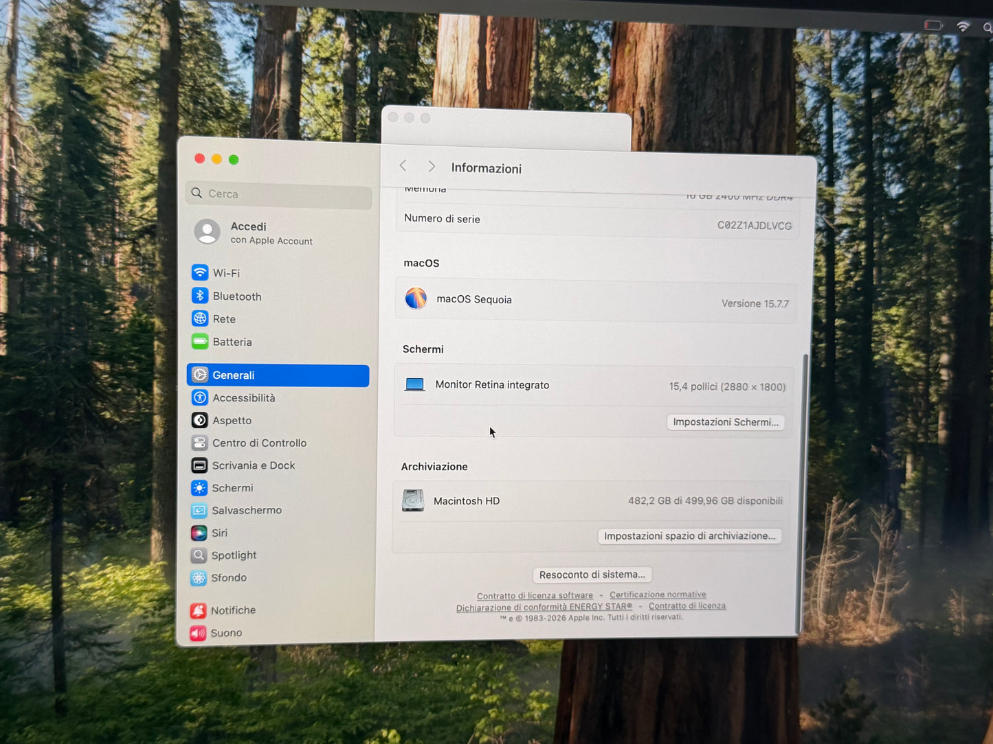This screenshot has height=744, width=993.
Task: Go forward with the right chevron
Action: pos(432,166)
